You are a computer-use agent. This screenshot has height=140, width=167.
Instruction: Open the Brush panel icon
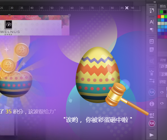(152, 81)
